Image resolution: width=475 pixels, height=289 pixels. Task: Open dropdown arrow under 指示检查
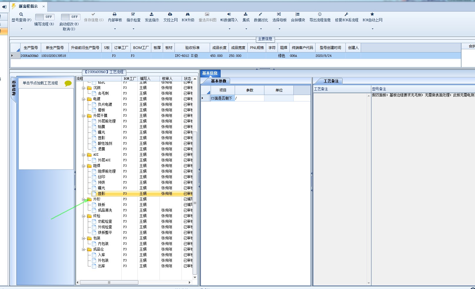(133, 29)
